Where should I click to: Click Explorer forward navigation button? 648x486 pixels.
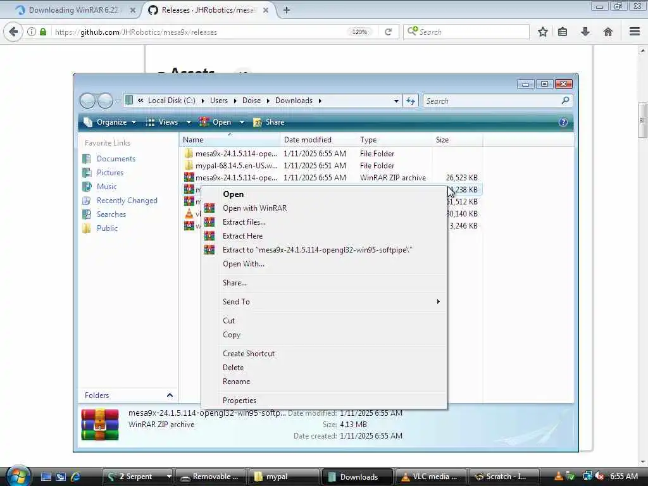click(105, 101)
